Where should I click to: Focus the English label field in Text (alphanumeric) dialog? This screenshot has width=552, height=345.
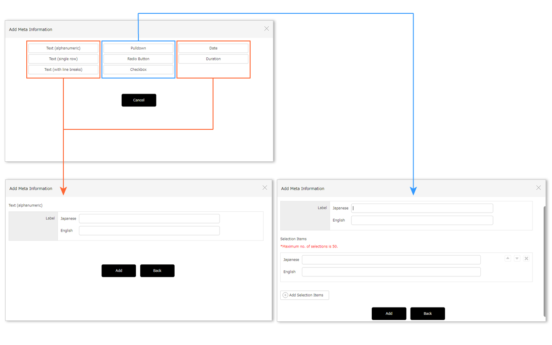(149, 231)
